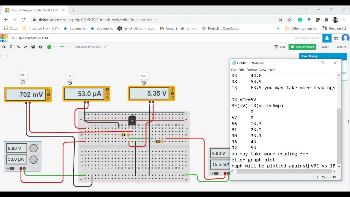The image size is (350, 197).
Task: Redo the last action
Action: point(26,47)
